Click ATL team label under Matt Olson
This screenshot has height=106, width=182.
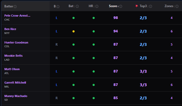coord(7,73)
